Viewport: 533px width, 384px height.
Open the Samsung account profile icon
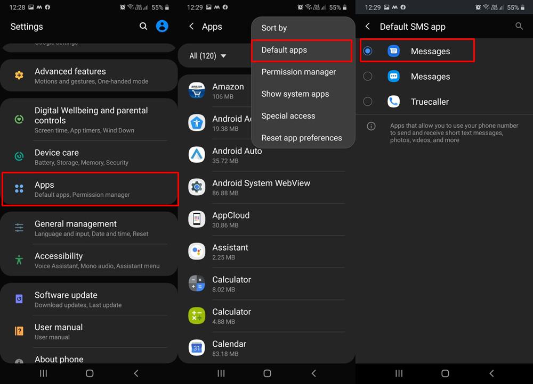(x=162, y=26)
